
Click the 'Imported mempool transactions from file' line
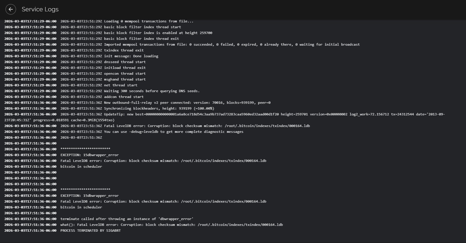[232, 44]
